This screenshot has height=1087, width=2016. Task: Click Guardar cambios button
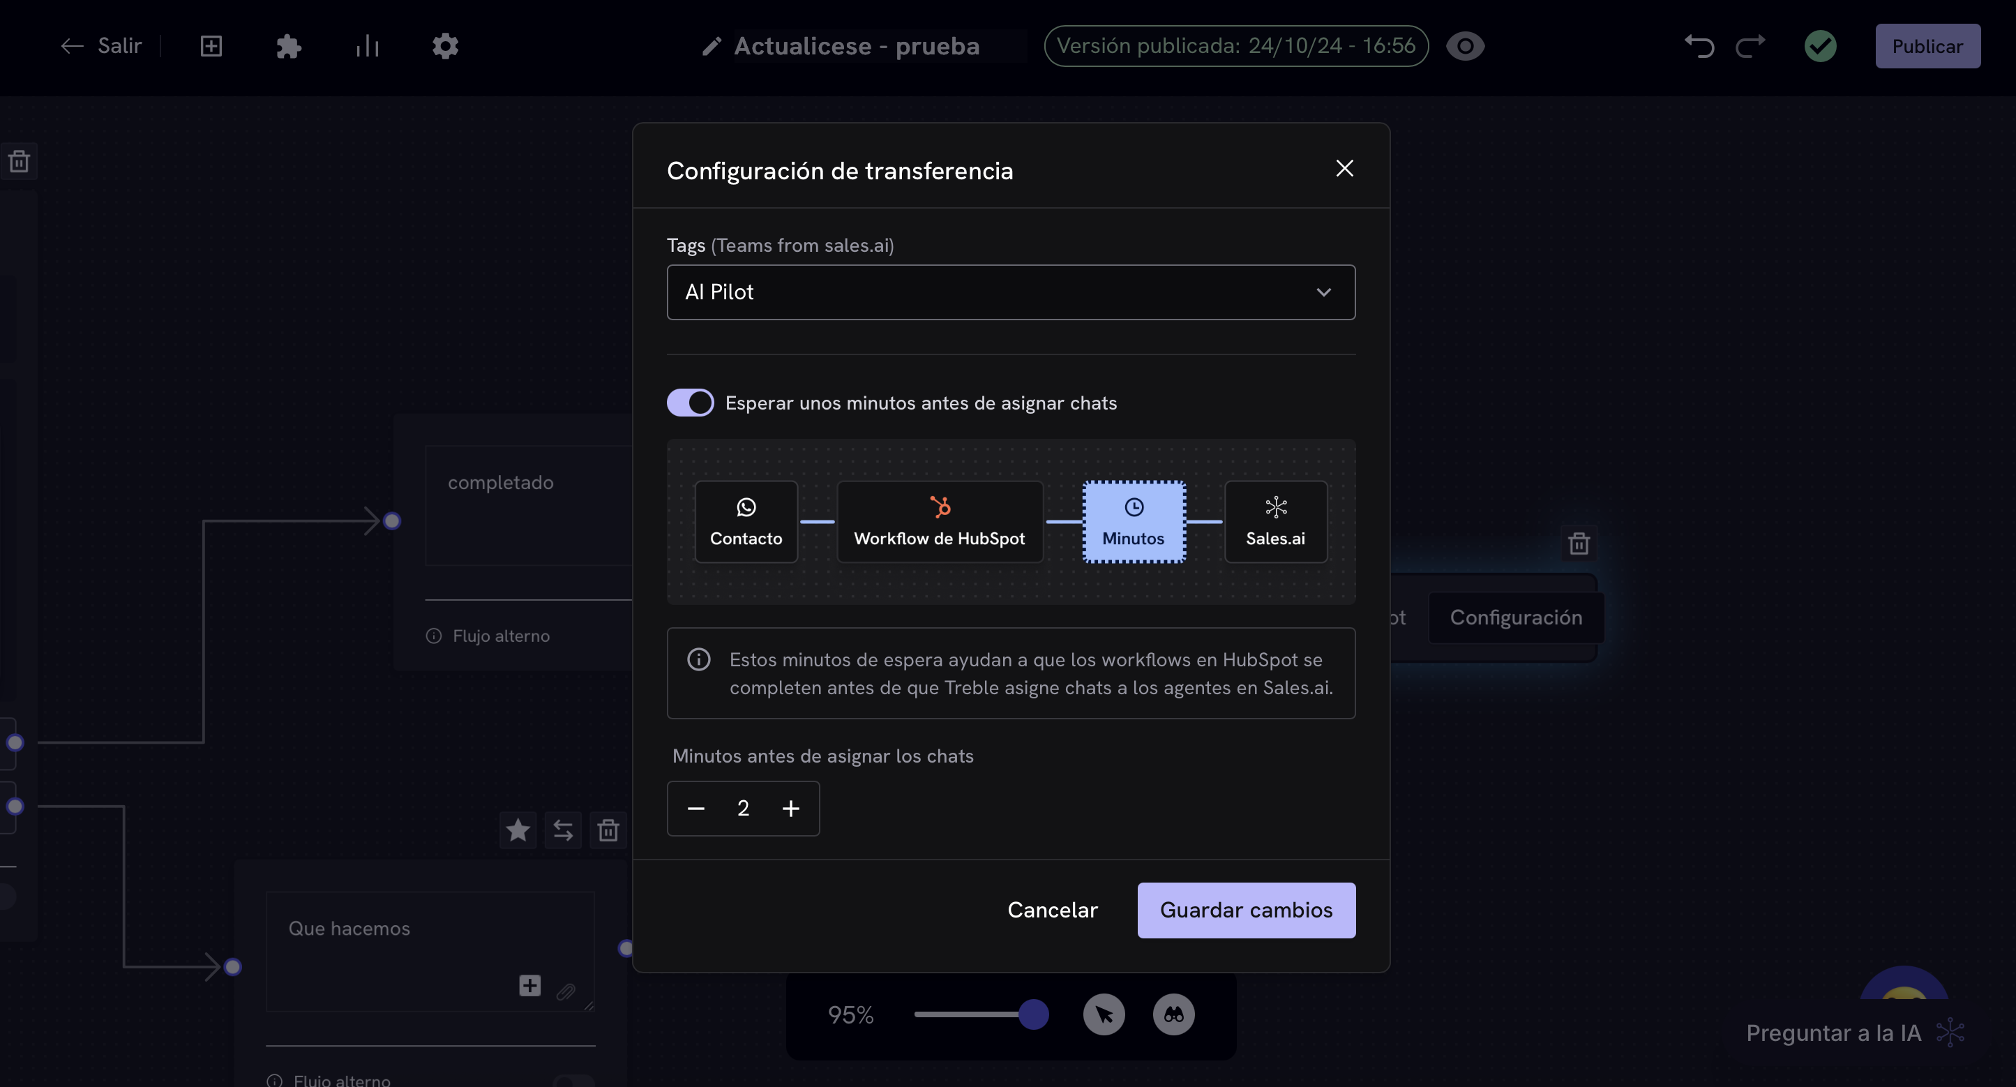click(1246, 909)
